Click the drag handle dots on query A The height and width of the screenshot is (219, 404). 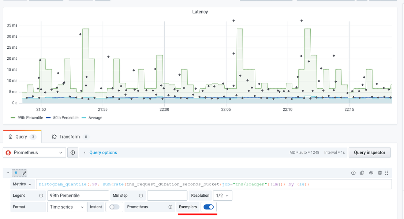pos(387,172)
